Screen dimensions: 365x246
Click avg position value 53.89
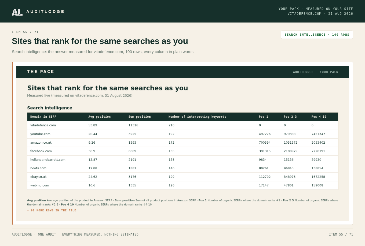[x=93, y=125]
